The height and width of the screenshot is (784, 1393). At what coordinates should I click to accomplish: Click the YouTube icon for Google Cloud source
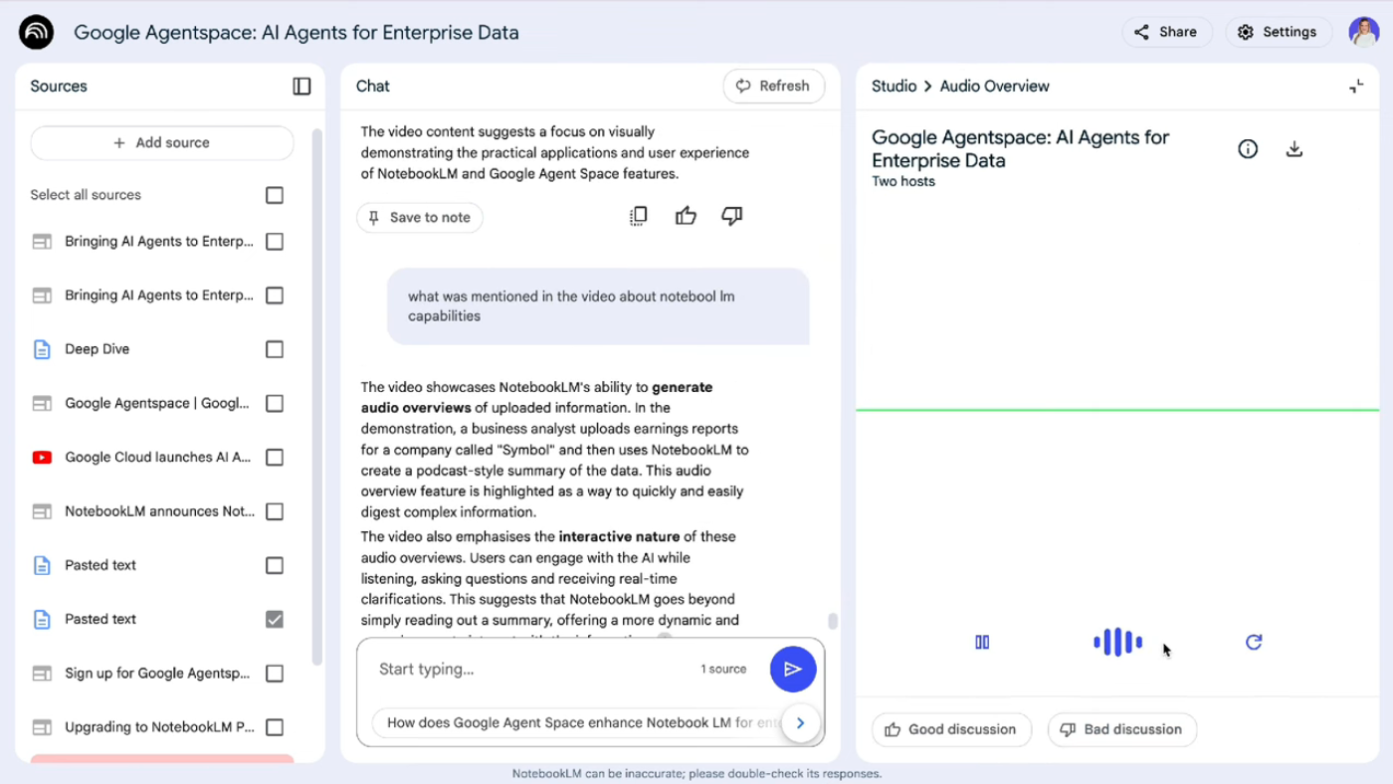click(x=42, y=458)
